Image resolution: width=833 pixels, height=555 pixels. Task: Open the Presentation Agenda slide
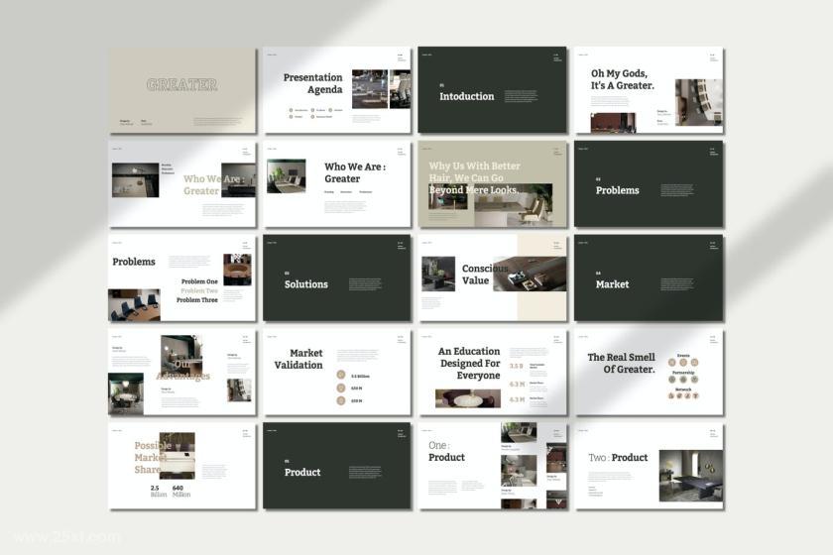(x=337, y=90)
